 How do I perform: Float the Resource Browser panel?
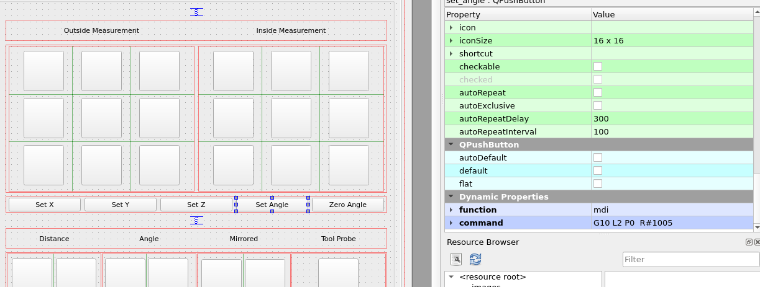click(749, 242)
